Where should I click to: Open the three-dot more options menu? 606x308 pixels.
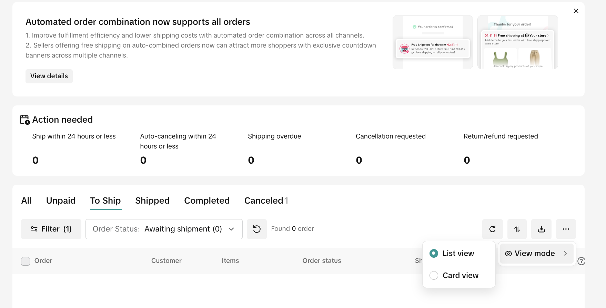pyautogui.click(x=566, y=229)
